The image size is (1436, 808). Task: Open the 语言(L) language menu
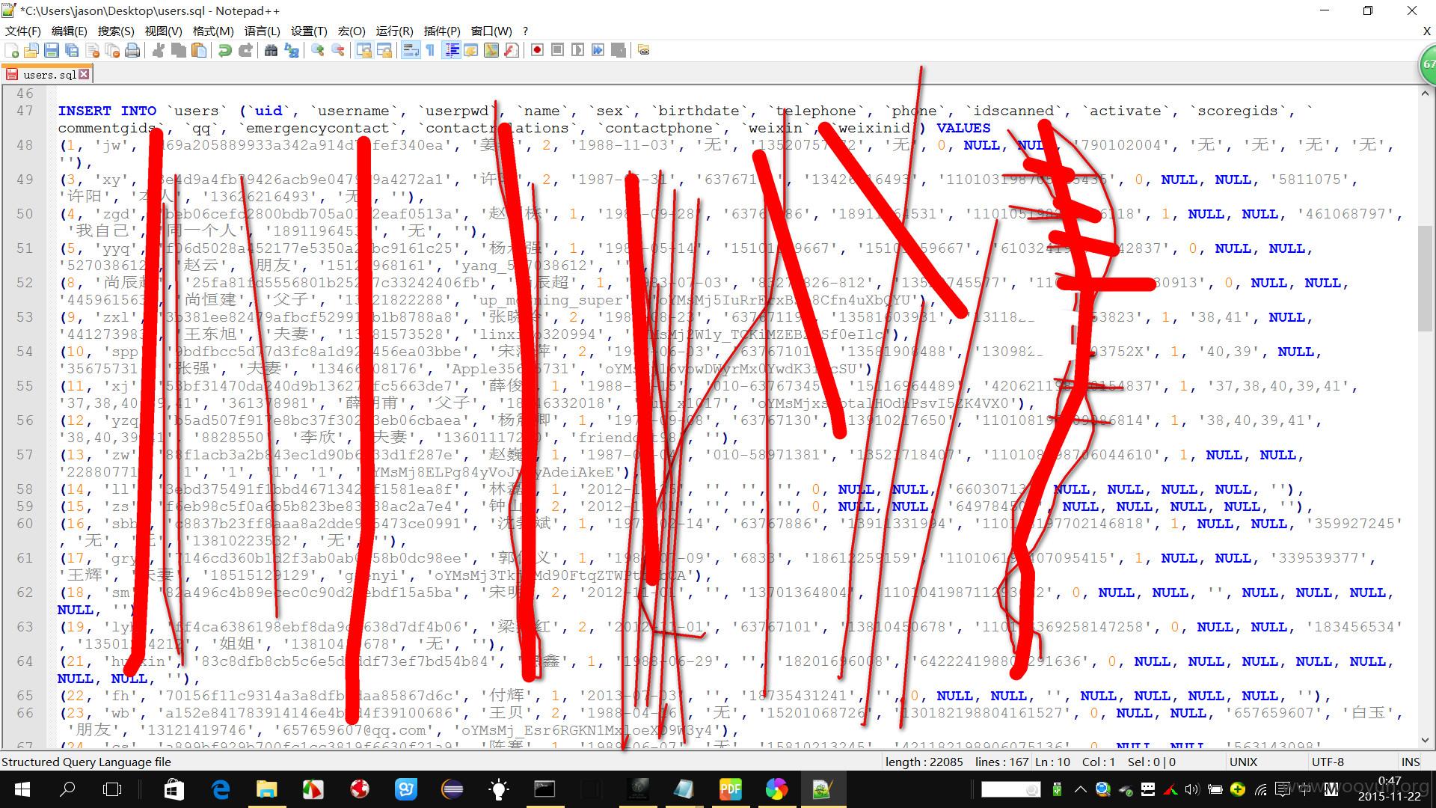[x=262, y=31]
